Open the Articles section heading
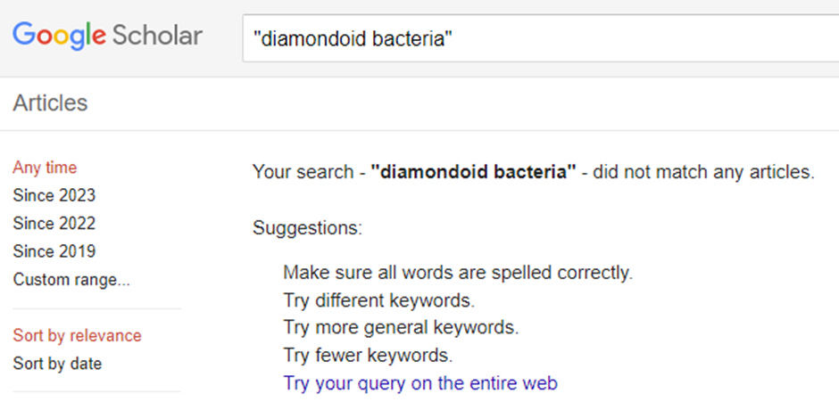This screenshot has height=410, width=839. (x=50, y=103)
